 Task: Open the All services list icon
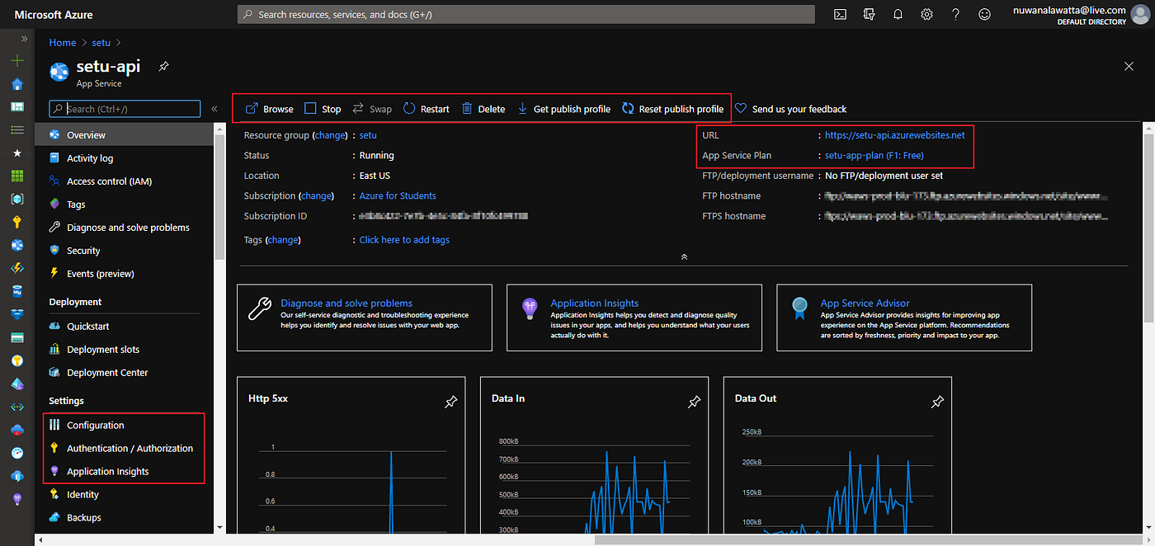[17, 130]
